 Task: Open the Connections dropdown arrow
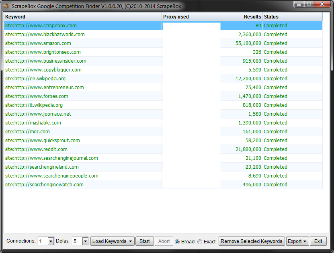point(51,241)
